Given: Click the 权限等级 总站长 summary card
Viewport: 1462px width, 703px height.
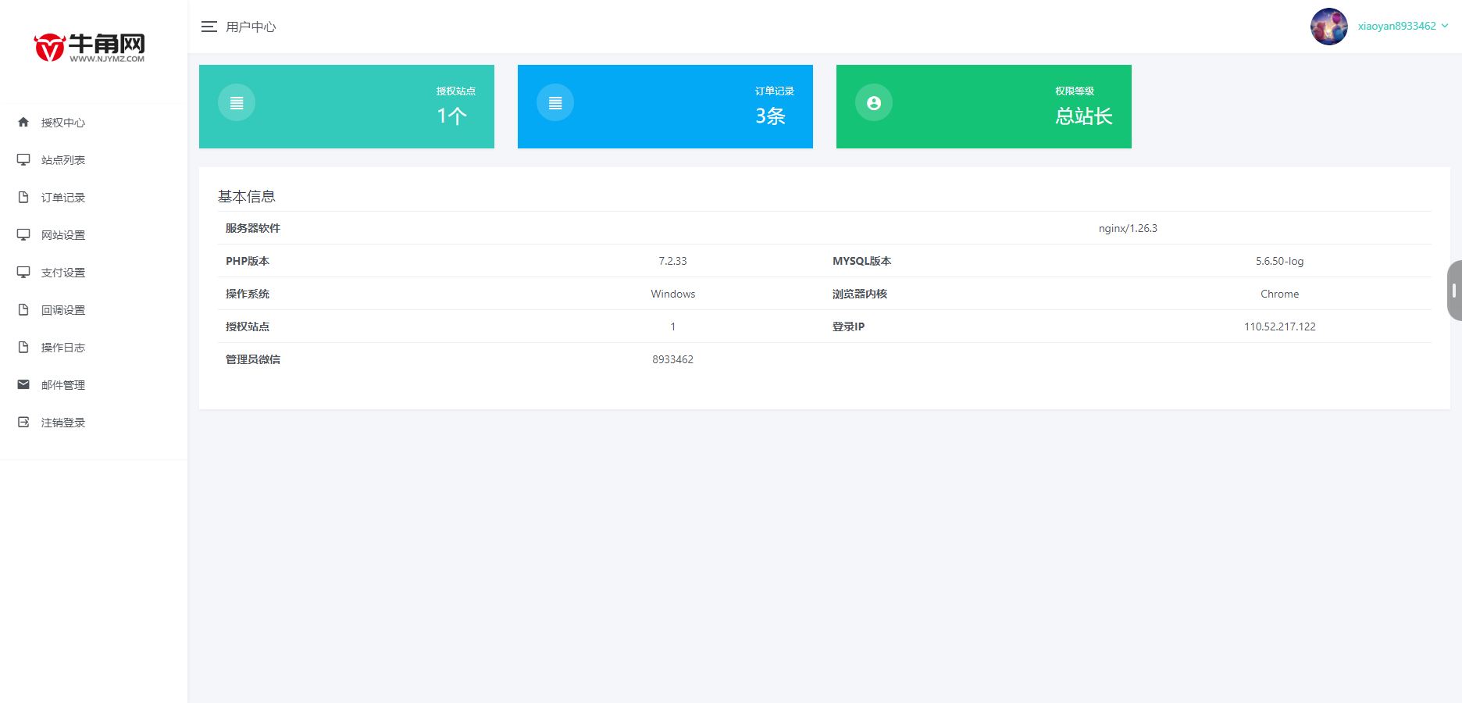Looking at the screenshot, I should [x=984, y=106].
